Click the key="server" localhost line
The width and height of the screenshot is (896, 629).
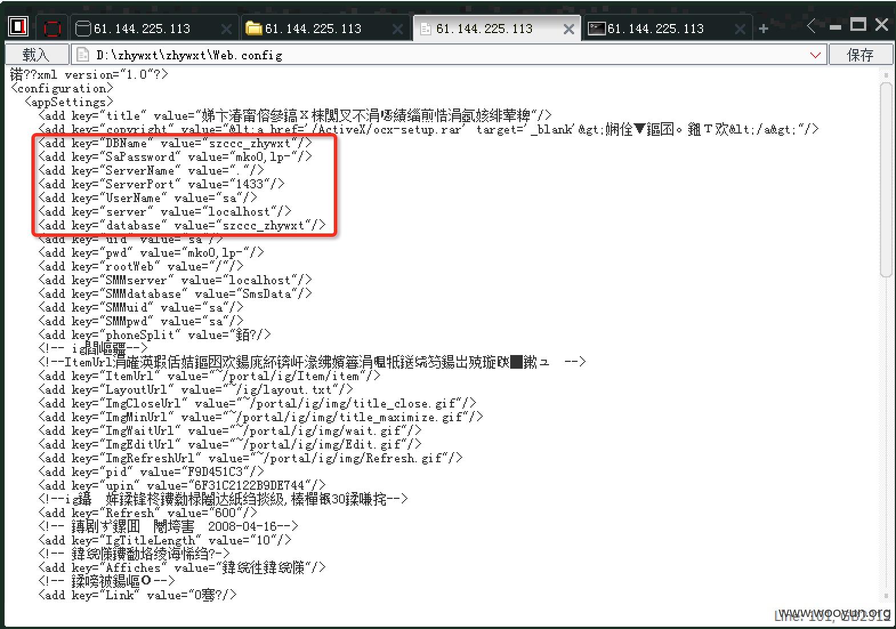point(164,212)
